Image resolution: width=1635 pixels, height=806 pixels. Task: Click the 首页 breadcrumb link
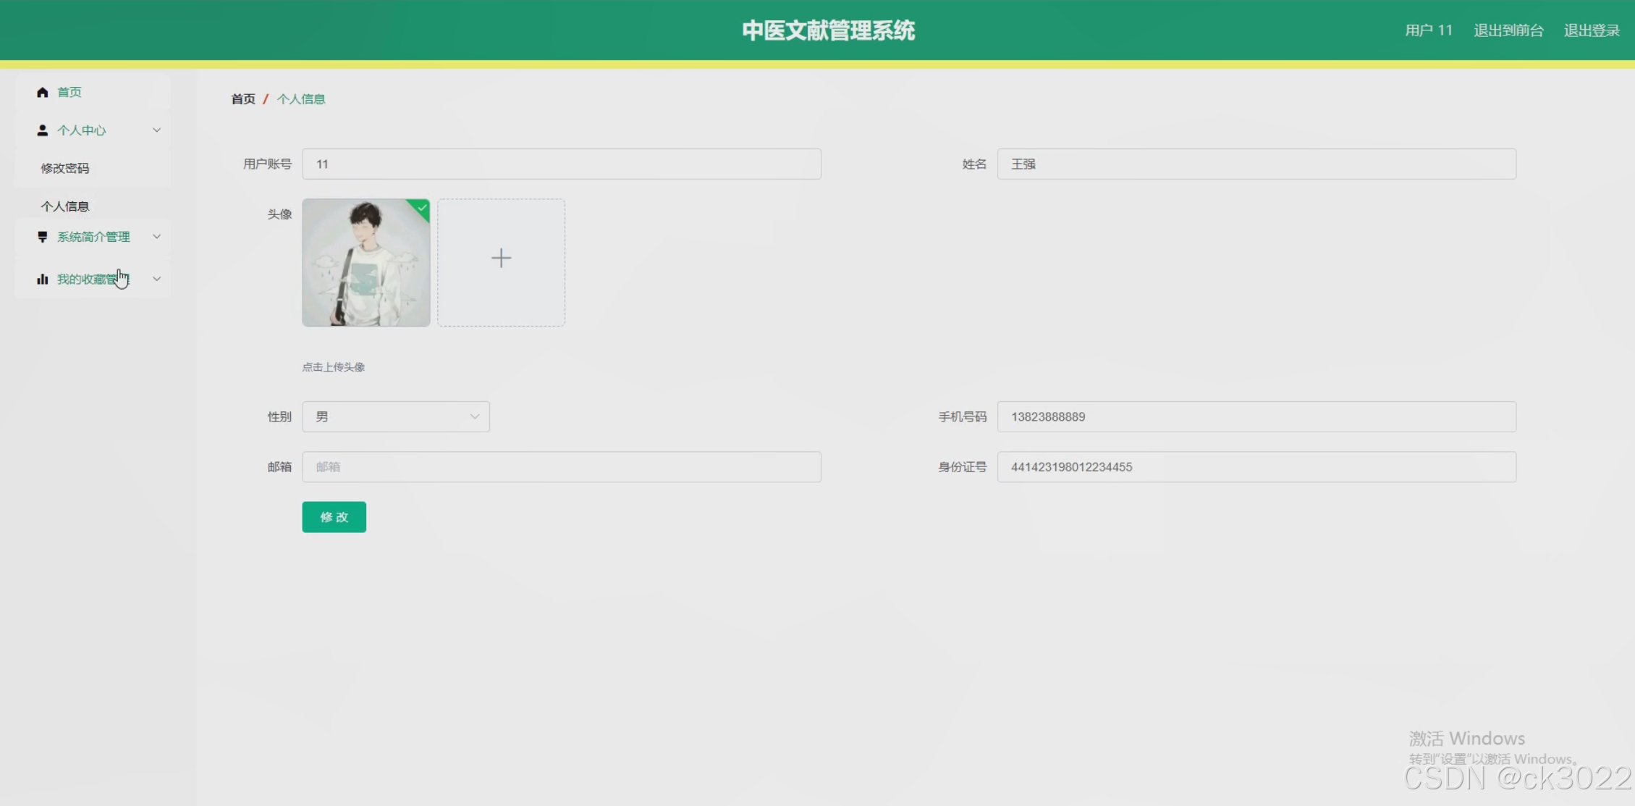pos(243,99)
